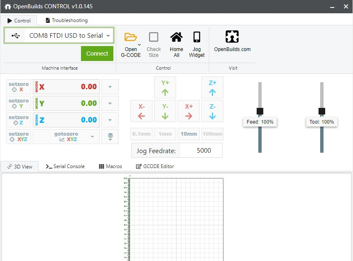The image size is (353, 261).
Task: Expand the Y axis dropdown arrow
Action: (x=110, y=103)
